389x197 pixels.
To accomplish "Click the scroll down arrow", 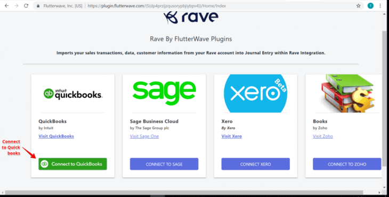I will (384, 188).
